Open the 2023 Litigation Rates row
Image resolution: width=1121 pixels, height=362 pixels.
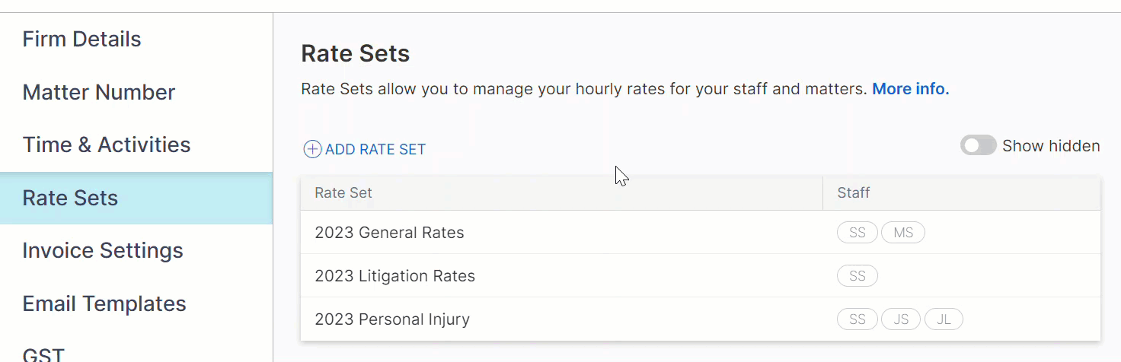coord(701,276)
